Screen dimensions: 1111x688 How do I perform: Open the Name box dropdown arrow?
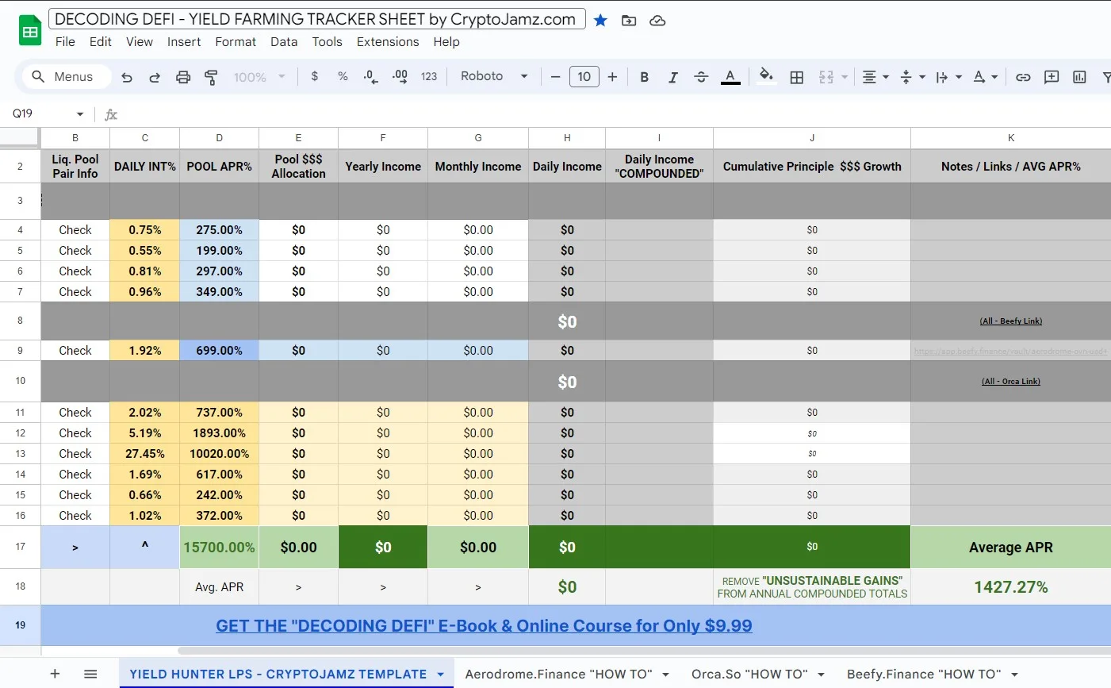coord(80,114)
